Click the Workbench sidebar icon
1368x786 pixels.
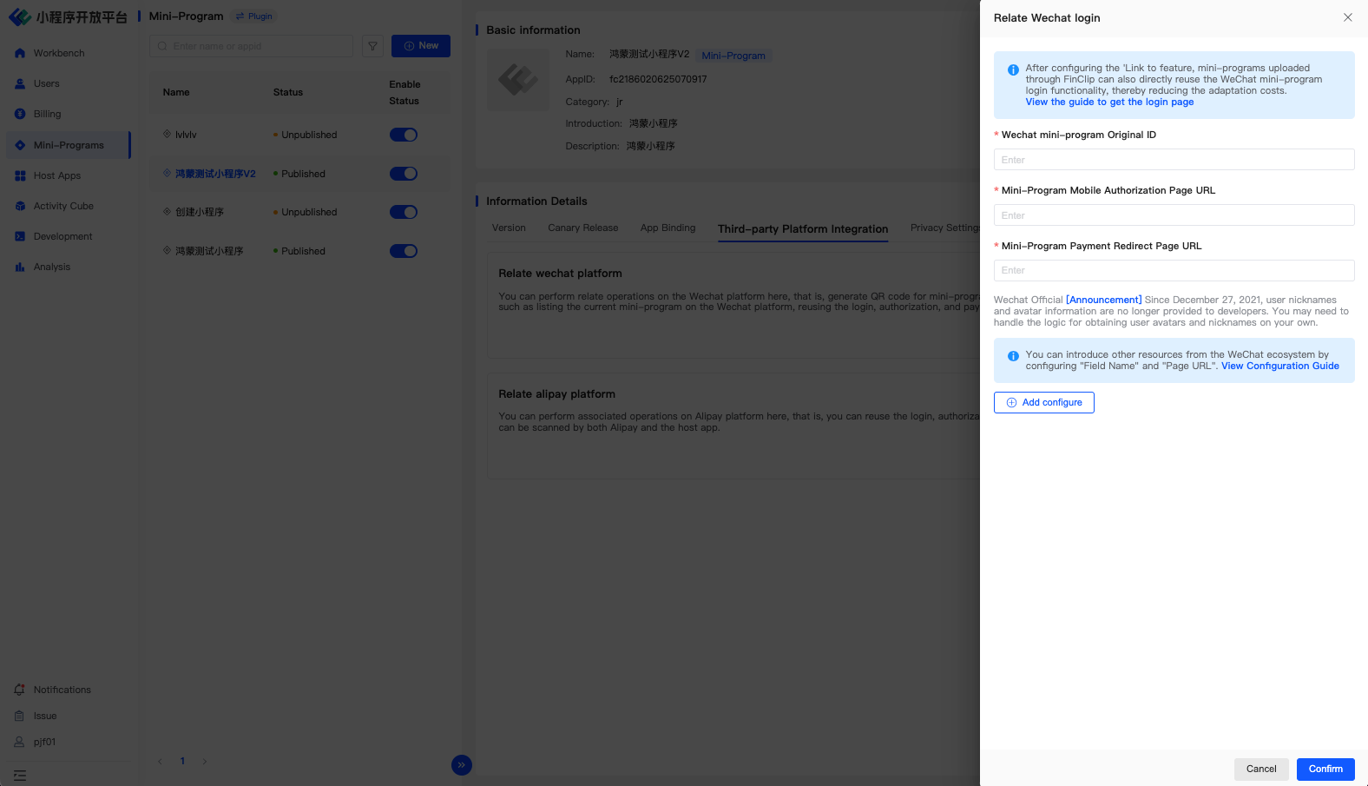[x=20, y=53]
